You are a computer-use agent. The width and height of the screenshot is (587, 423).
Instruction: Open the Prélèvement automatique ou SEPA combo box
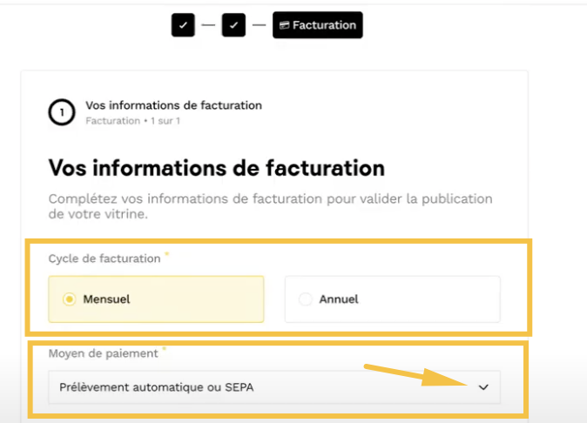tap(261, 387)
